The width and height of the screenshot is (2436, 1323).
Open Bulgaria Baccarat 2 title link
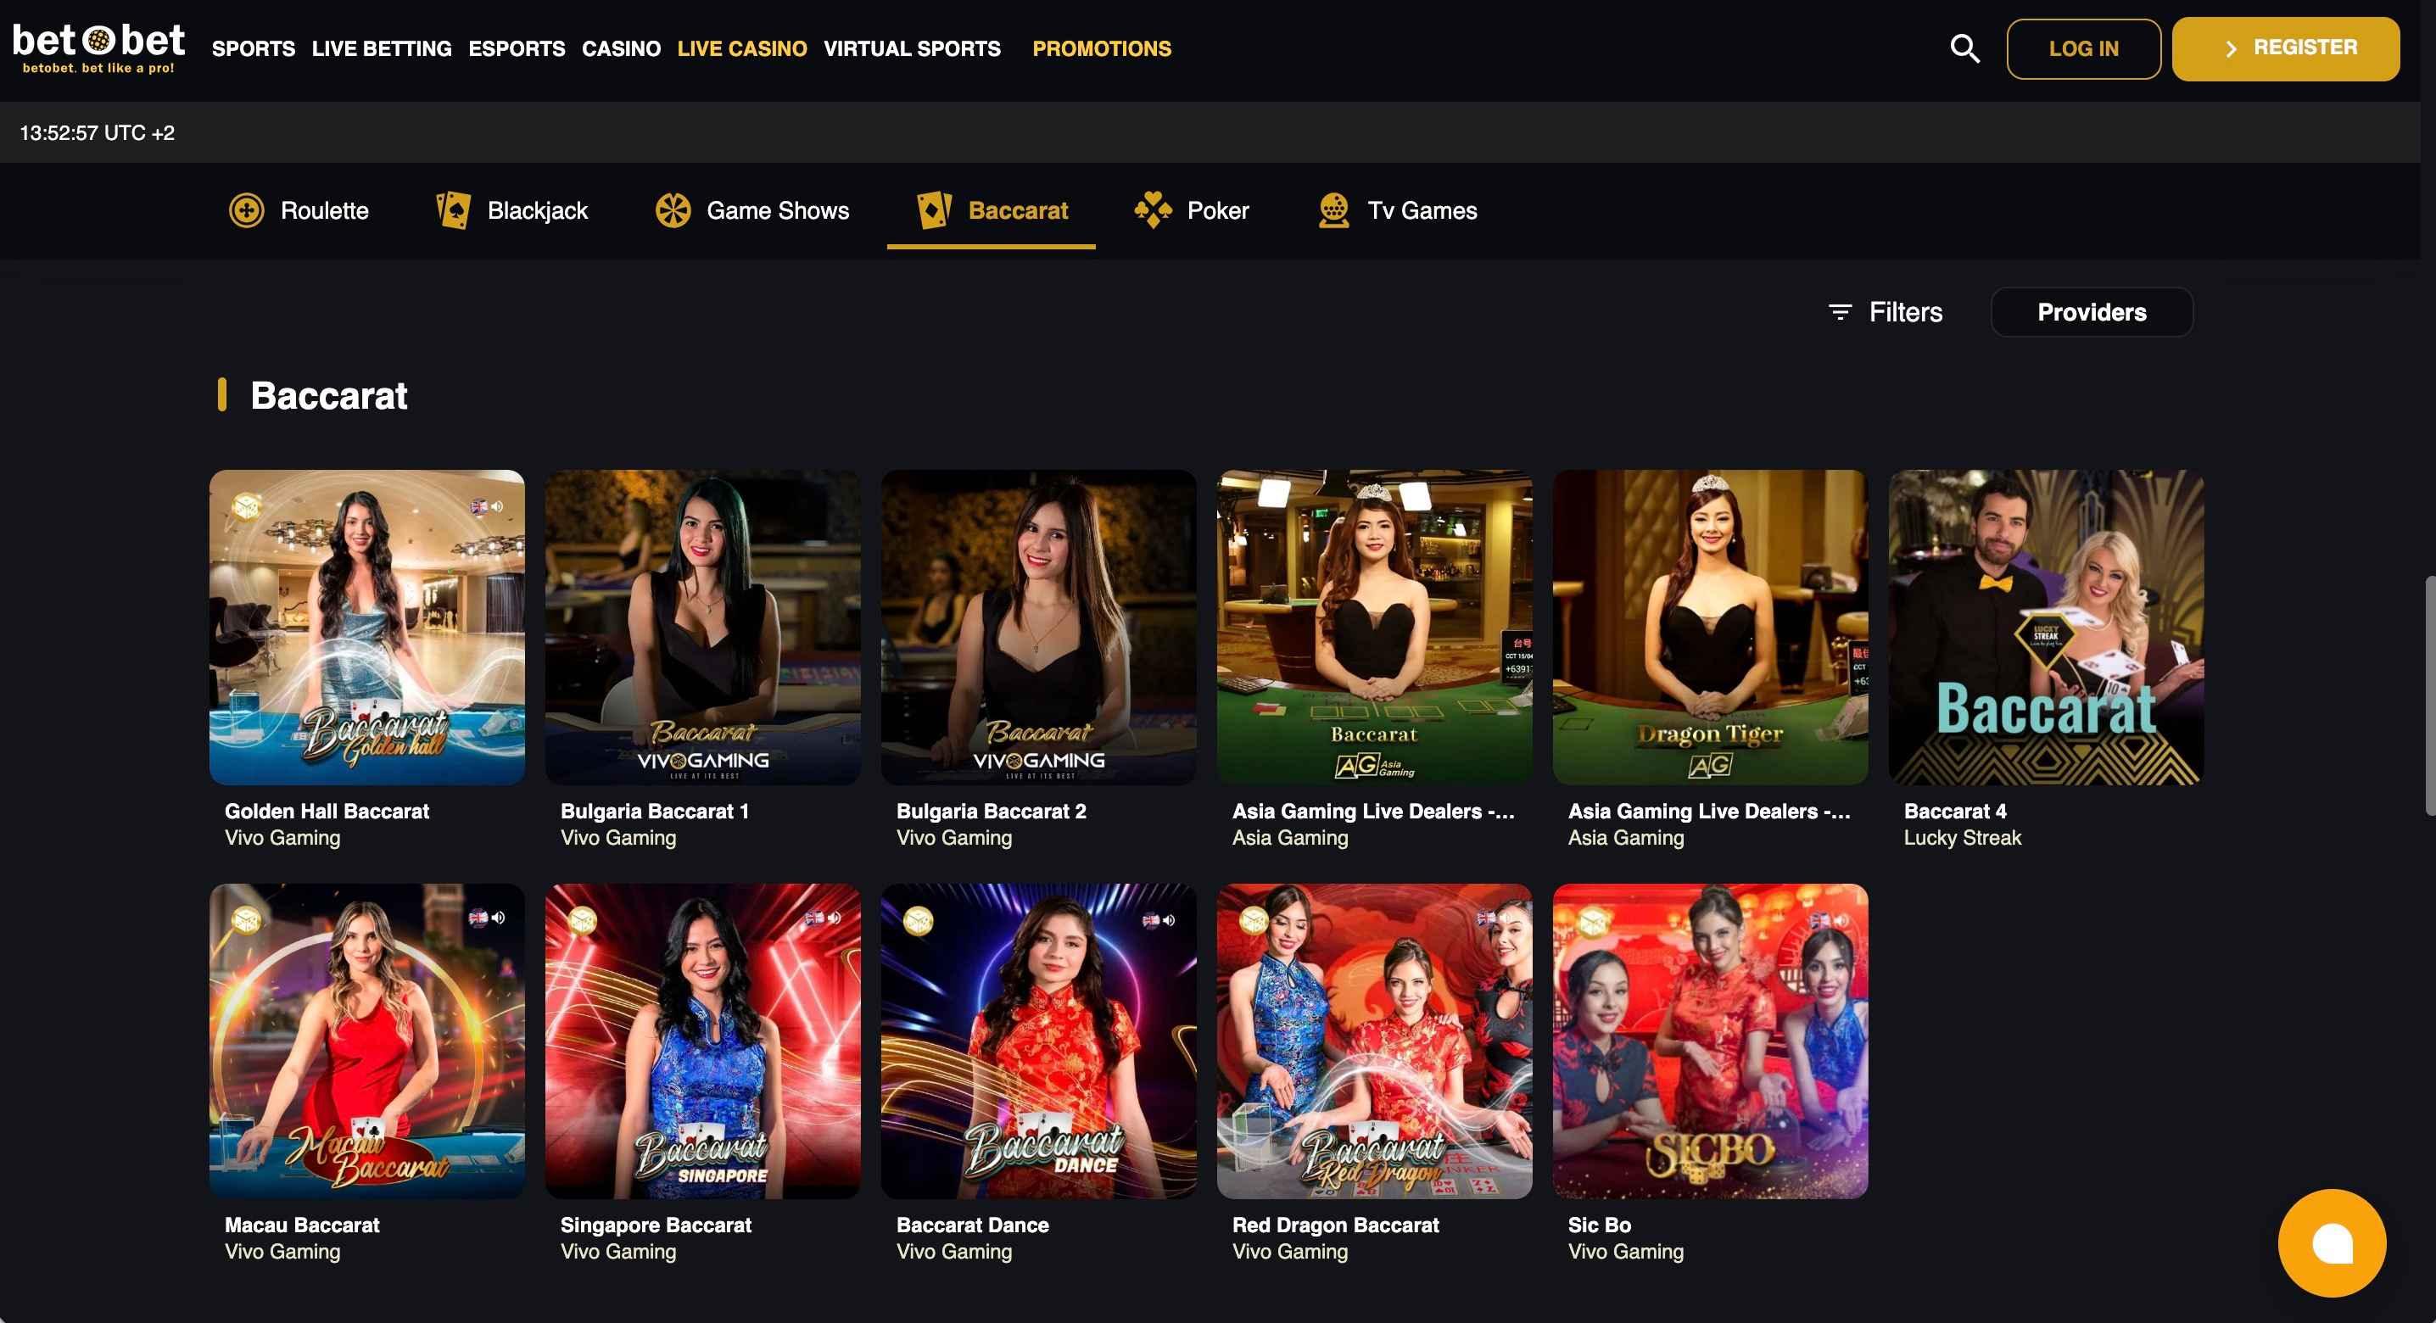pyautogui.click(x=991, y=811)
